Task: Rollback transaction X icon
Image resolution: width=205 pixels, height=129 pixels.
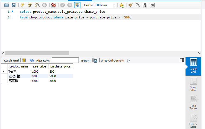Action: [x=70, y=5]
